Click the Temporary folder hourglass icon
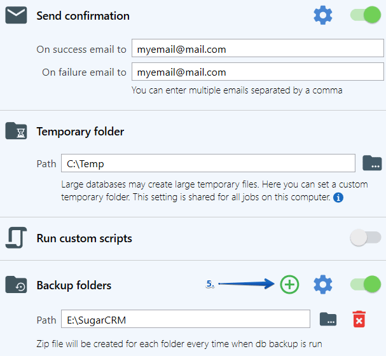386x356 pixels. coord(16,131)
